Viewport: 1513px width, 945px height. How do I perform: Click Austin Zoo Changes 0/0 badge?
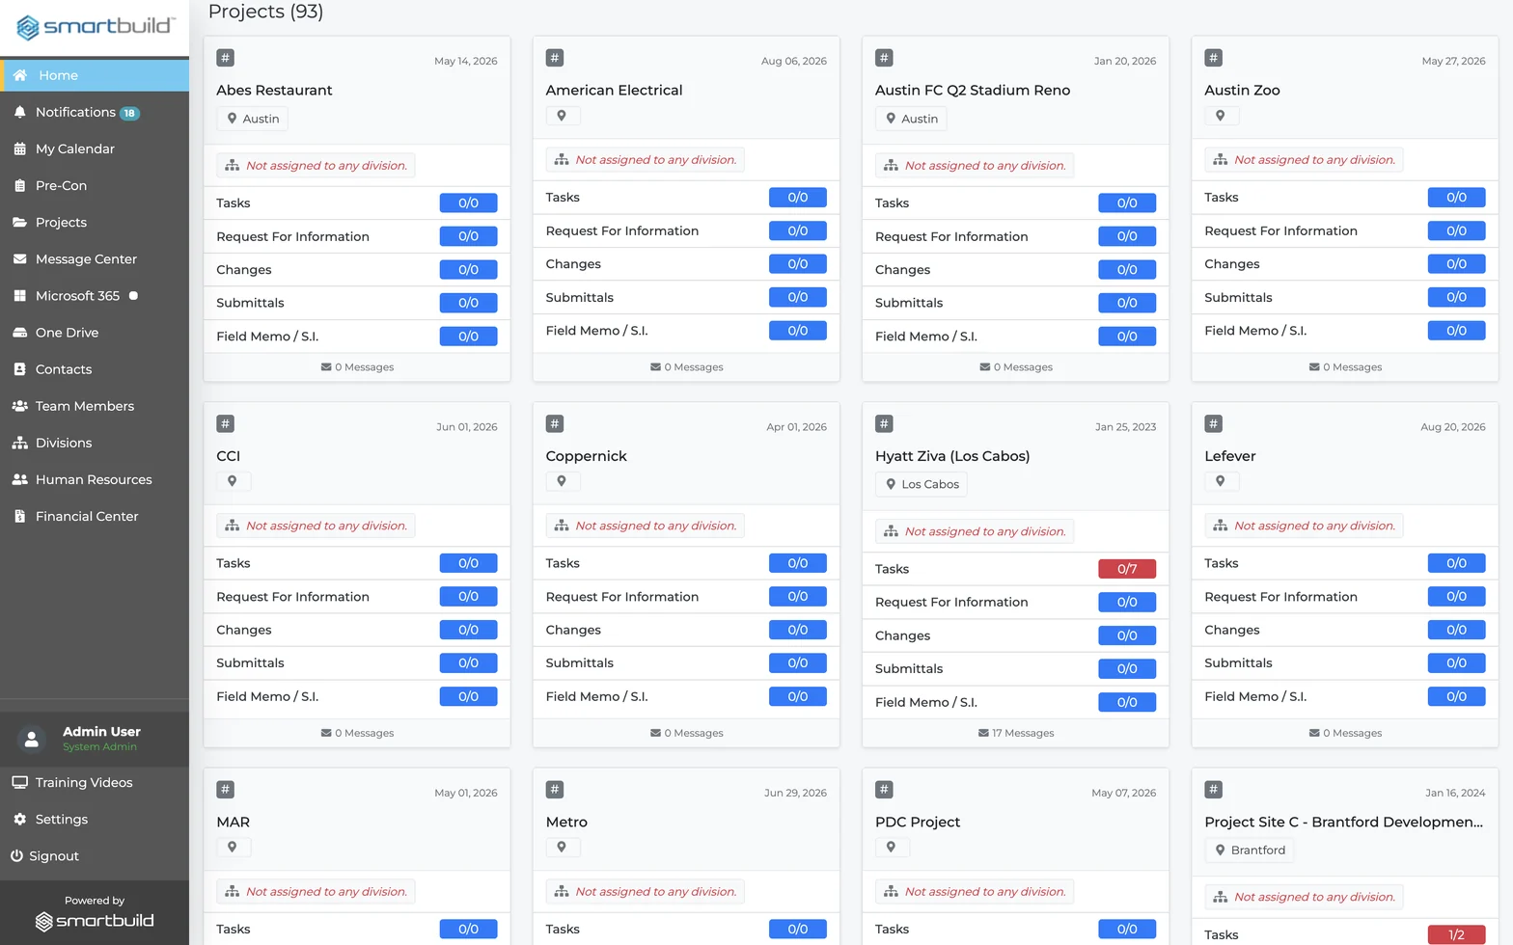[1456, 264]
